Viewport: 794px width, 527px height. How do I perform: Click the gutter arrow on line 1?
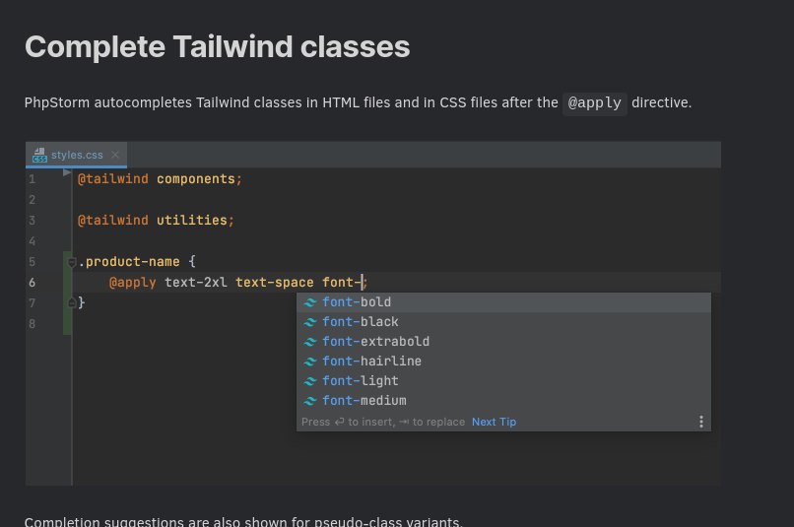(x=66, y=172)
